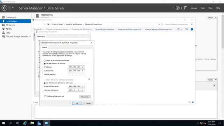Click the Preferred DNS server field

(76, 86)
